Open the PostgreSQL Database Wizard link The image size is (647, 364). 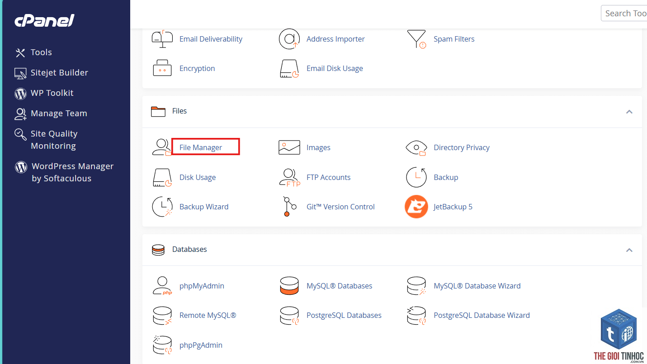[482, 315]
